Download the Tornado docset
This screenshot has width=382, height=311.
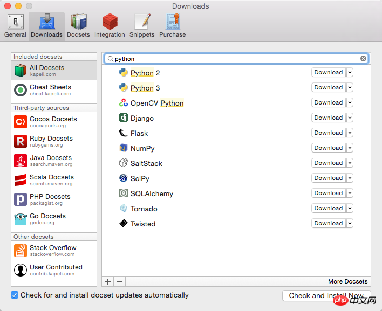[x=329, y=208]
